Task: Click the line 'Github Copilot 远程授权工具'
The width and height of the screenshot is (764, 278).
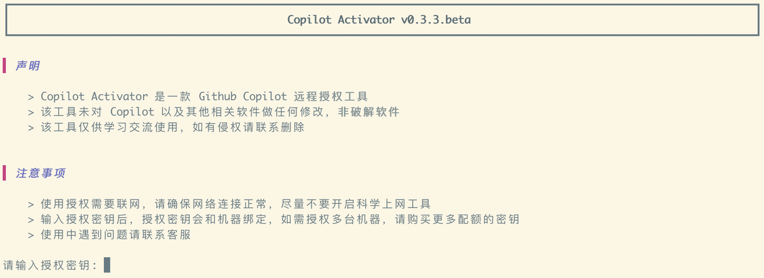Action: [284, 96]
